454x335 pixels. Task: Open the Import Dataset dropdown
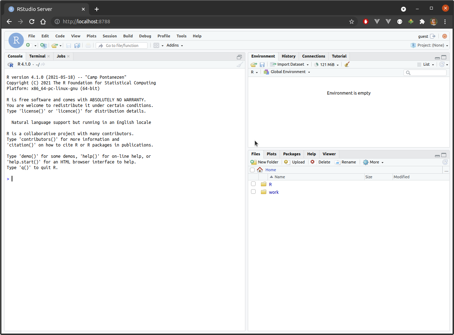(x=289, y=64)
